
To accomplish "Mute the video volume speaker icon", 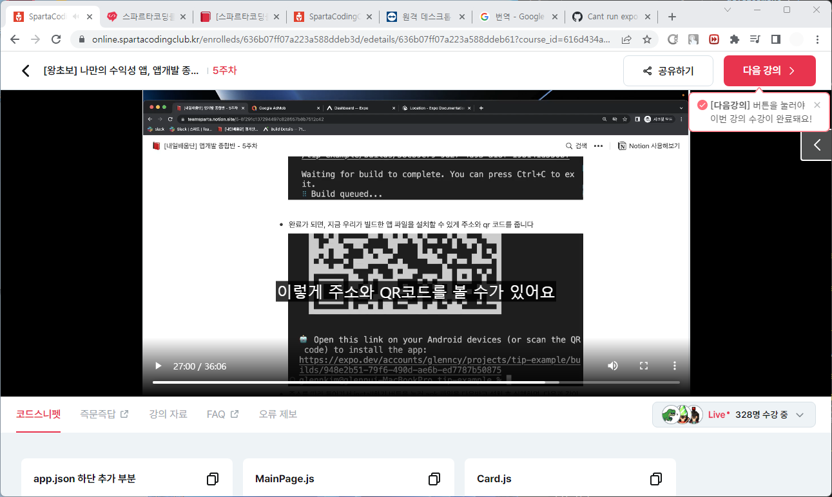I will tap(612, 366).
